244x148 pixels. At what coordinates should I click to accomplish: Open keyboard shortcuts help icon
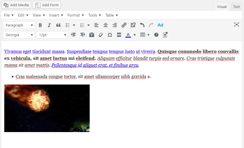pyautogui.click(x=156, y=35)
